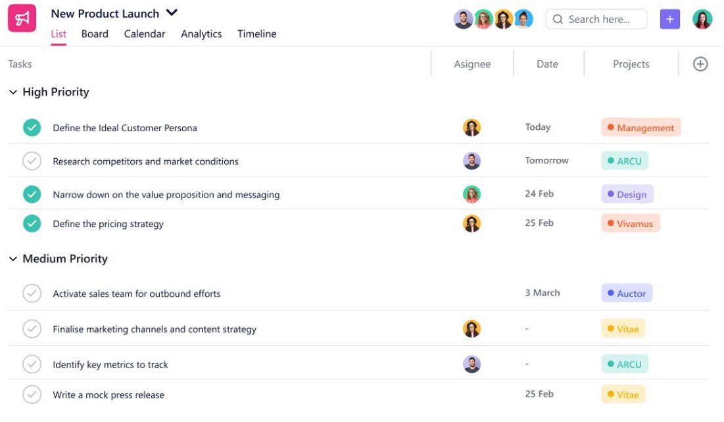Collapse the Medium Priority section
The width and height of the screenshot is (724, 422).
[13, 259]
